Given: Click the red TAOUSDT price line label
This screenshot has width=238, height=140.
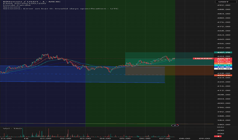Looking at the screenshot, I should 203,59.
